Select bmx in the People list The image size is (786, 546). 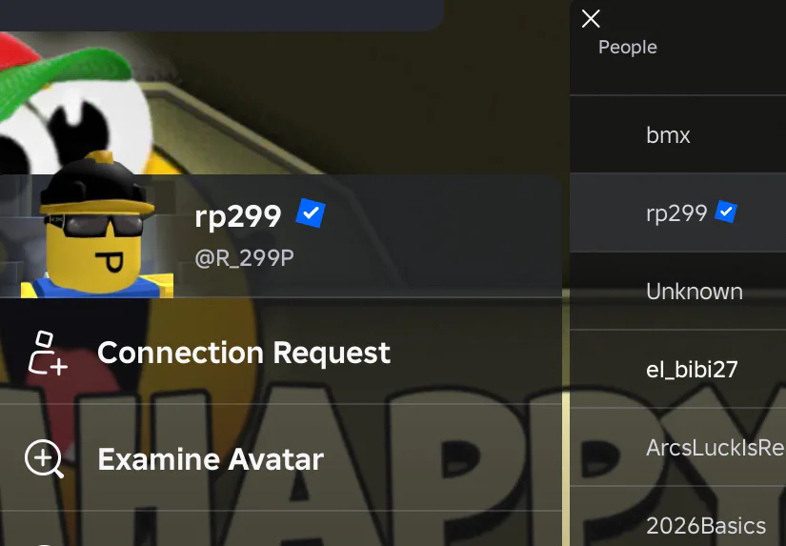pyautogui.click(x=677, y=134)
